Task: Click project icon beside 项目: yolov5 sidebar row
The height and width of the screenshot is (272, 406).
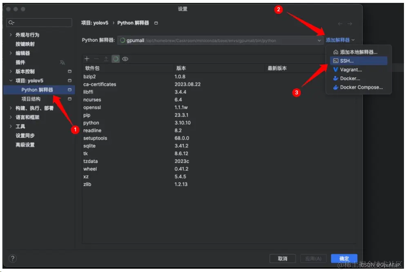Action: [70, 80]
